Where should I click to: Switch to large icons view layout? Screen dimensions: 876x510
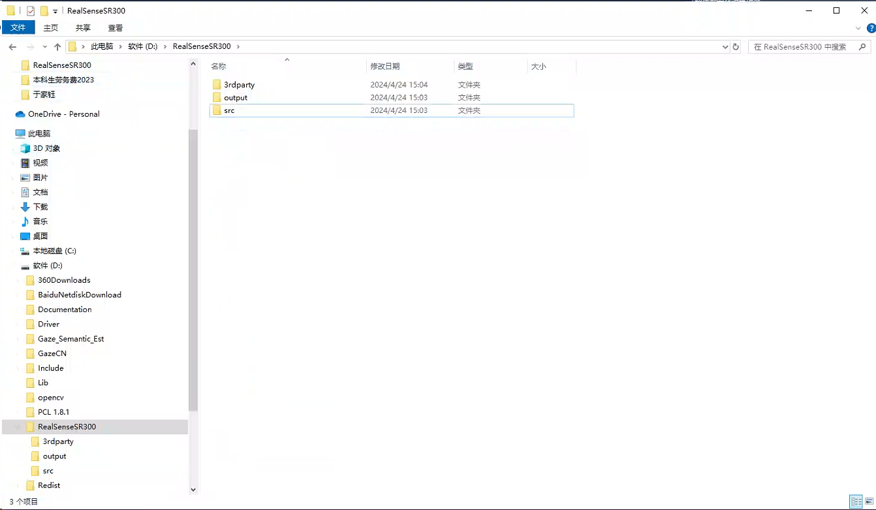[x=869, y=502]
